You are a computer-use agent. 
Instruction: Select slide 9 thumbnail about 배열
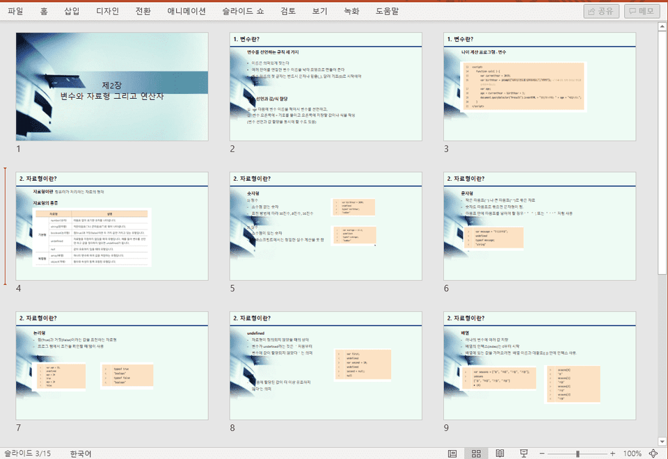pyautogui.click(x=540, y=366)
